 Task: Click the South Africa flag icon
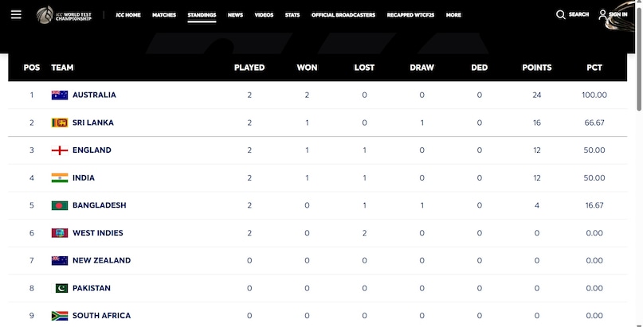(x=60, y=316)
